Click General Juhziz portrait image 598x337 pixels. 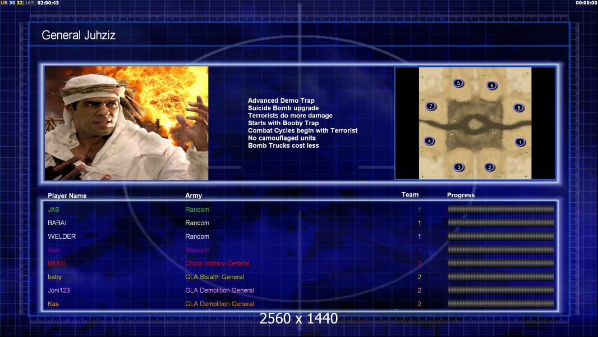(126, 123)
